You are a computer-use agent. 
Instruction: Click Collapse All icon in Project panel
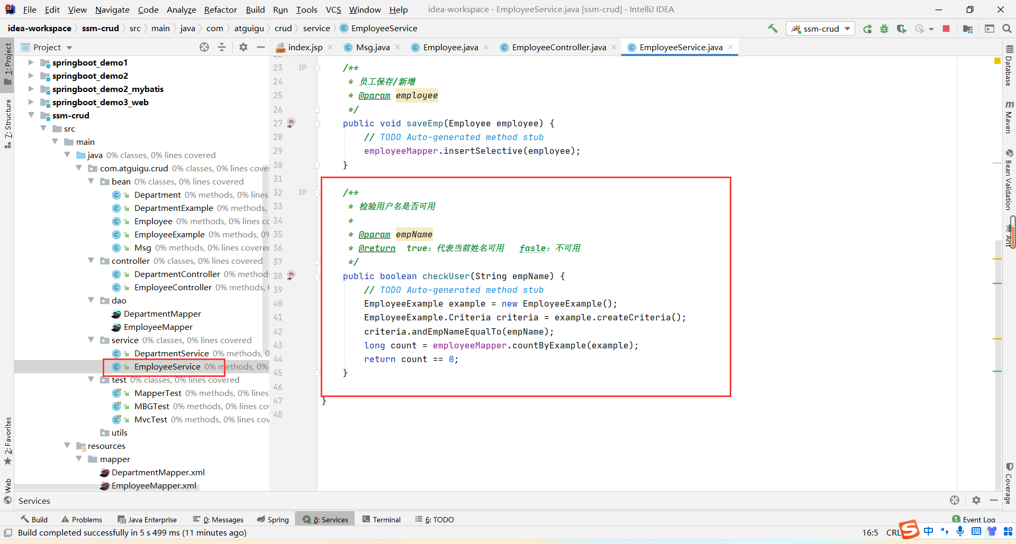222,47
